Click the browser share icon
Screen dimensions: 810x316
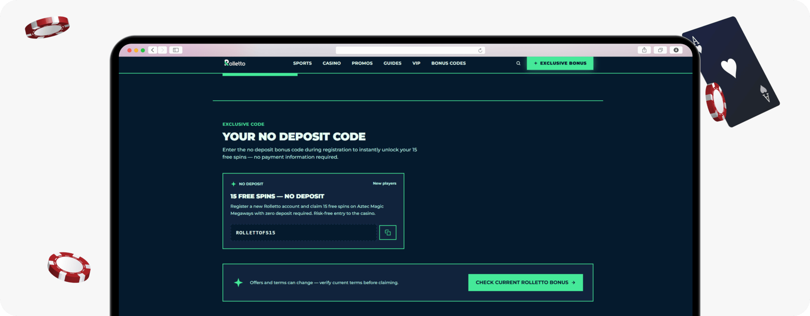[x=644, y=50]
